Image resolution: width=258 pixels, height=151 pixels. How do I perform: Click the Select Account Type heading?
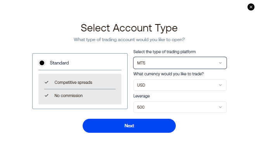129,28
